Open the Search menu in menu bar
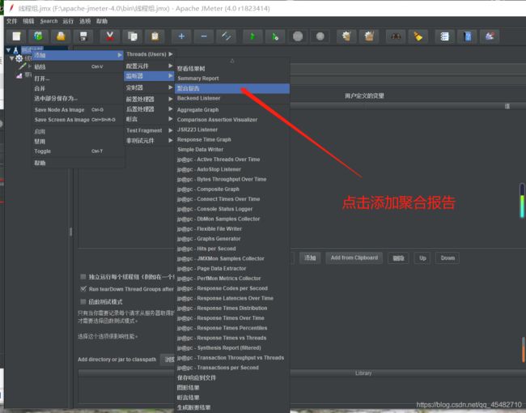This screenshot has width=526, height=413. point(49,21)
